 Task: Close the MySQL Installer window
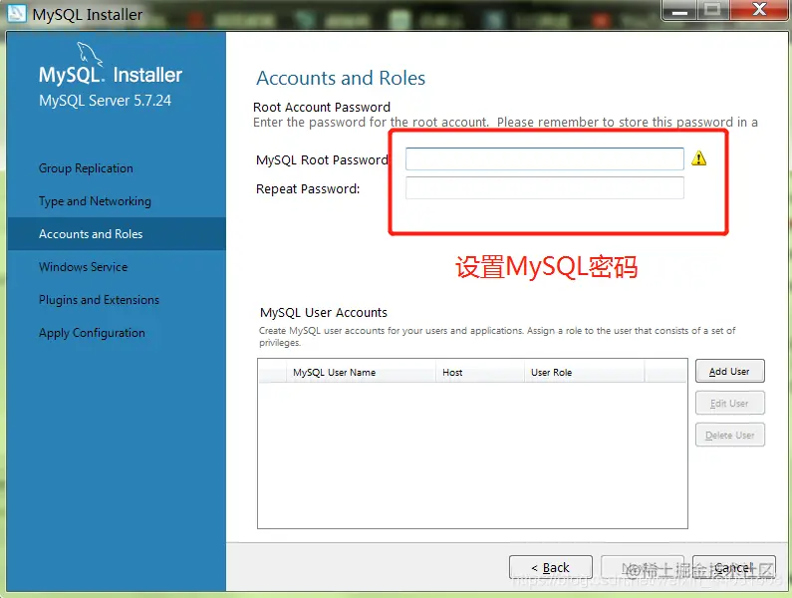[x=760, y=10]
